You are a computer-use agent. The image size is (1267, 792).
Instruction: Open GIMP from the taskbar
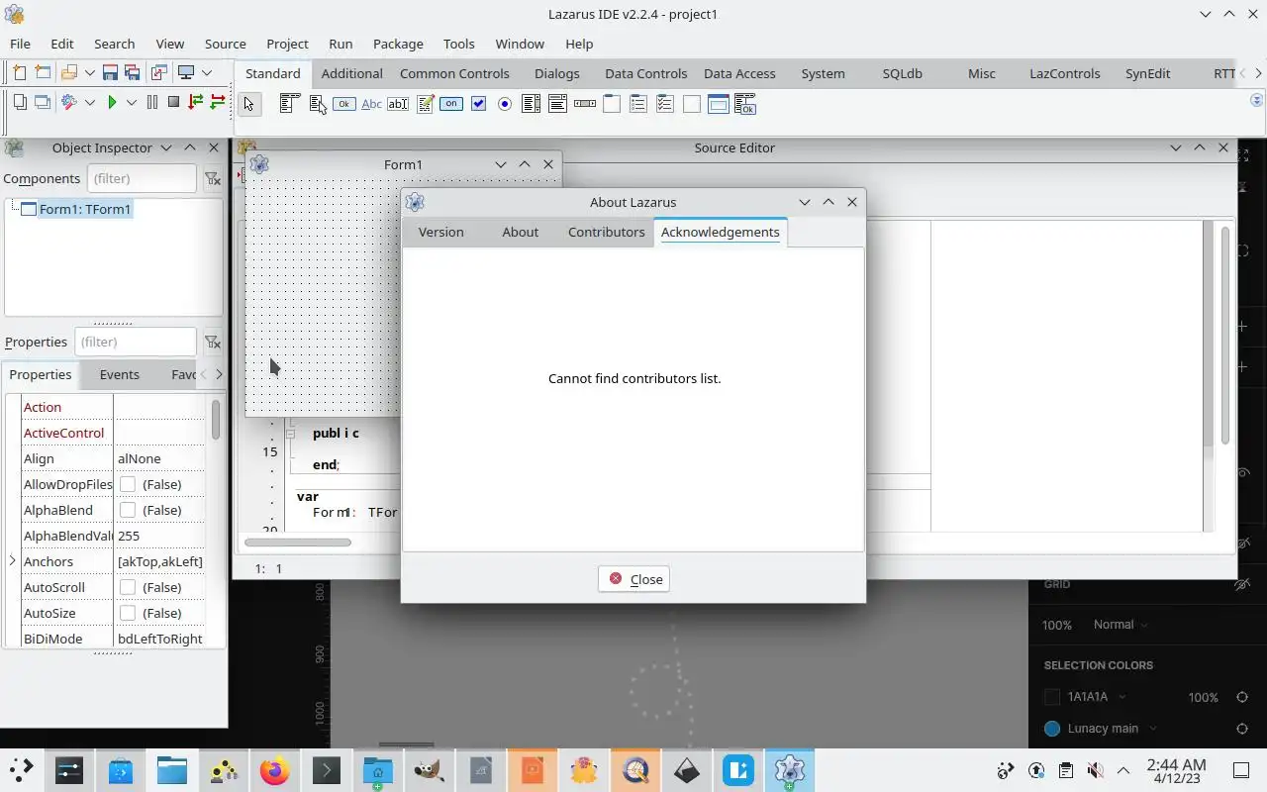[429, 770]
